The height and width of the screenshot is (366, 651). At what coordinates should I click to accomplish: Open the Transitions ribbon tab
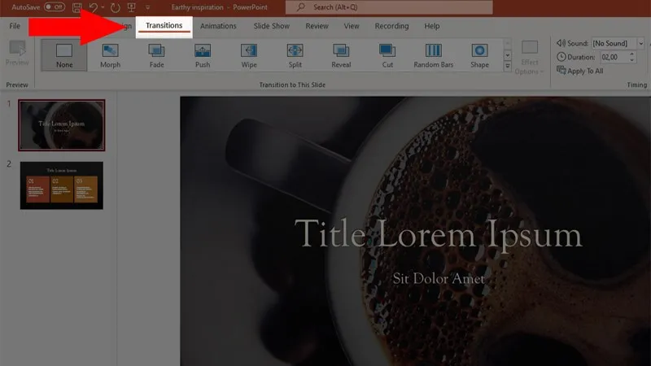pyautogui.click(x=164, y=26)
